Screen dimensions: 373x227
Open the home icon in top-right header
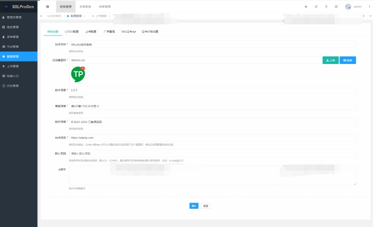tap(306, 7)
